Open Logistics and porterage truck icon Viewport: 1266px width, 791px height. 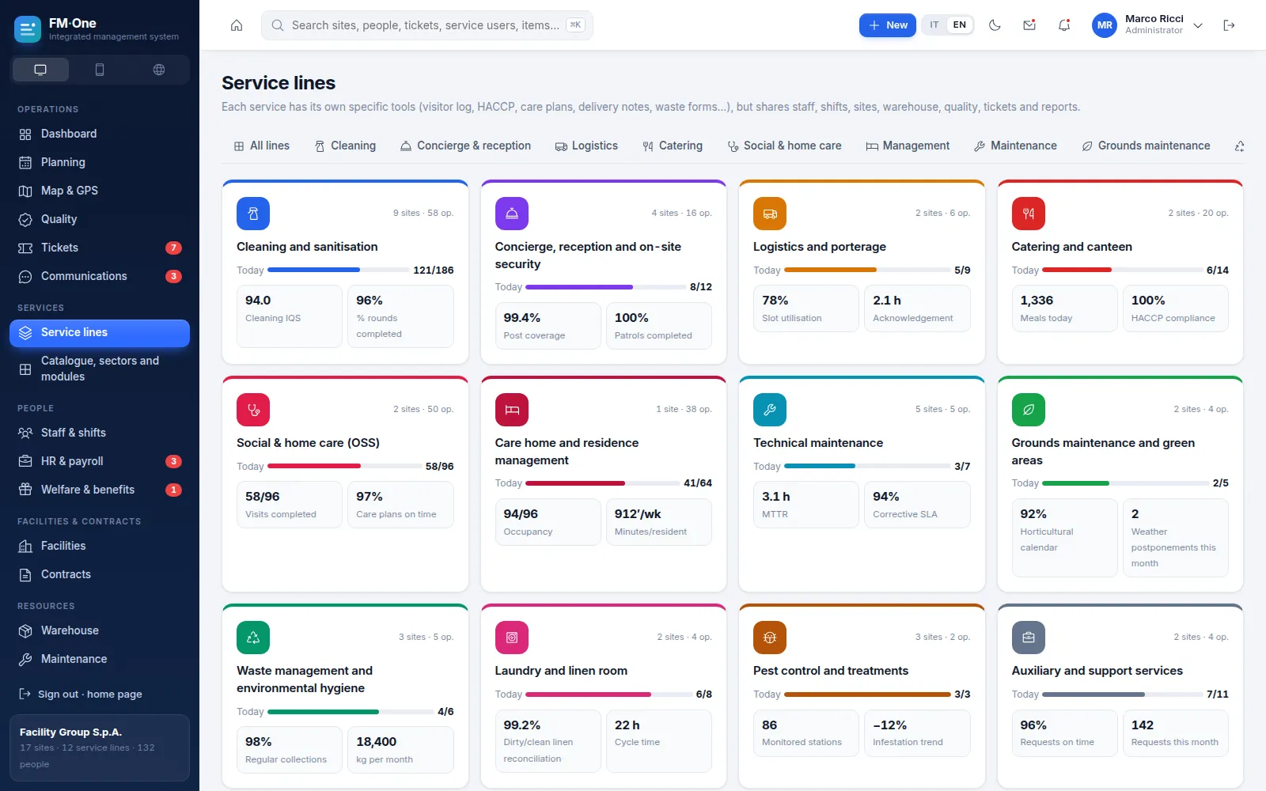point(770,214)
